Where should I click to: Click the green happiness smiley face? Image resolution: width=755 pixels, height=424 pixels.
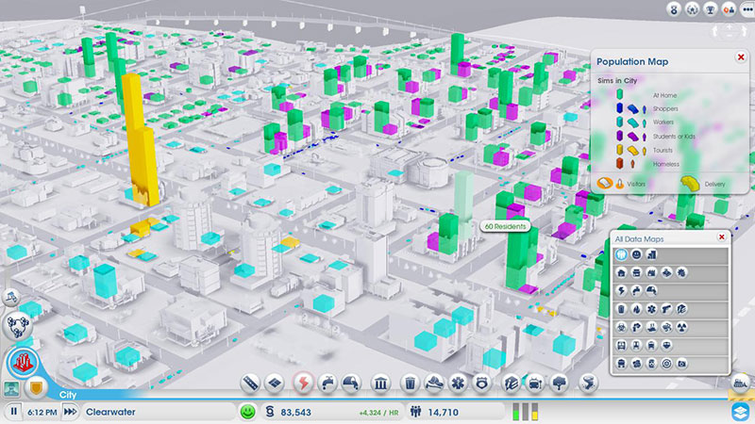pyautogui.click(x=248, y=412)
